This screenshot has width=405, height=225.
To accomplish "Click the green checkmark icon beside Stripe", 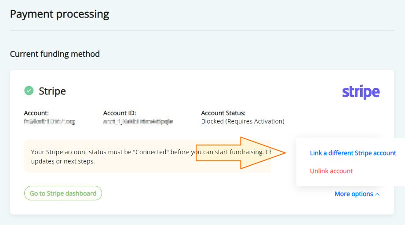I will (29, 91).
